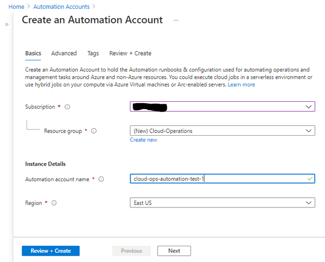Open the Region dropdown showing East US

tap(222, 203)
